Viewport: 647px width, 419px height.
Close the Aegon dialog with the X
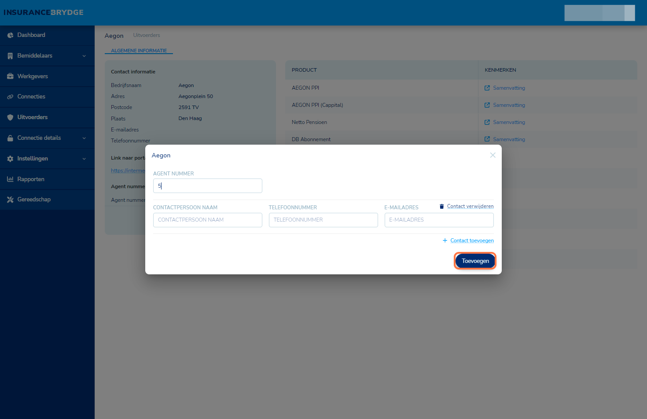[x=493, y=155]
